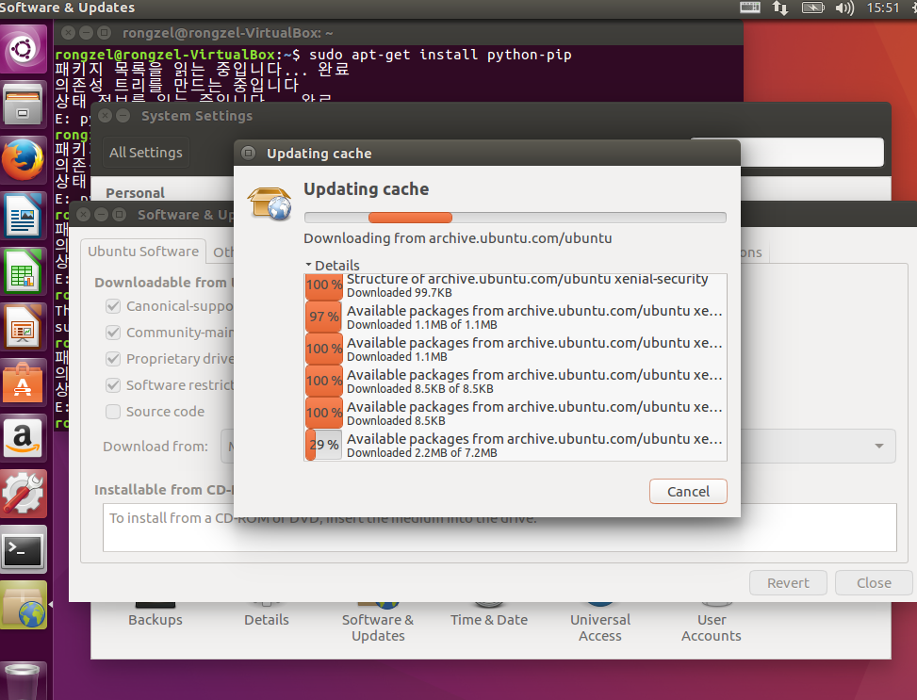Open Backups in System Settings
The height and width of the screenshot is (700, 917).
(155, 617)
